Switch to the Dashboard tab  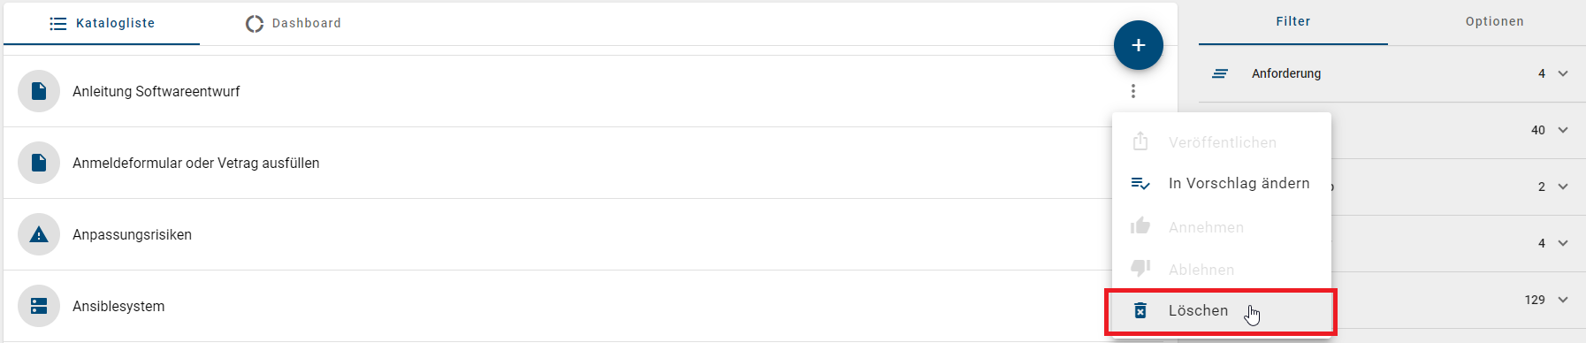point(294,23)
